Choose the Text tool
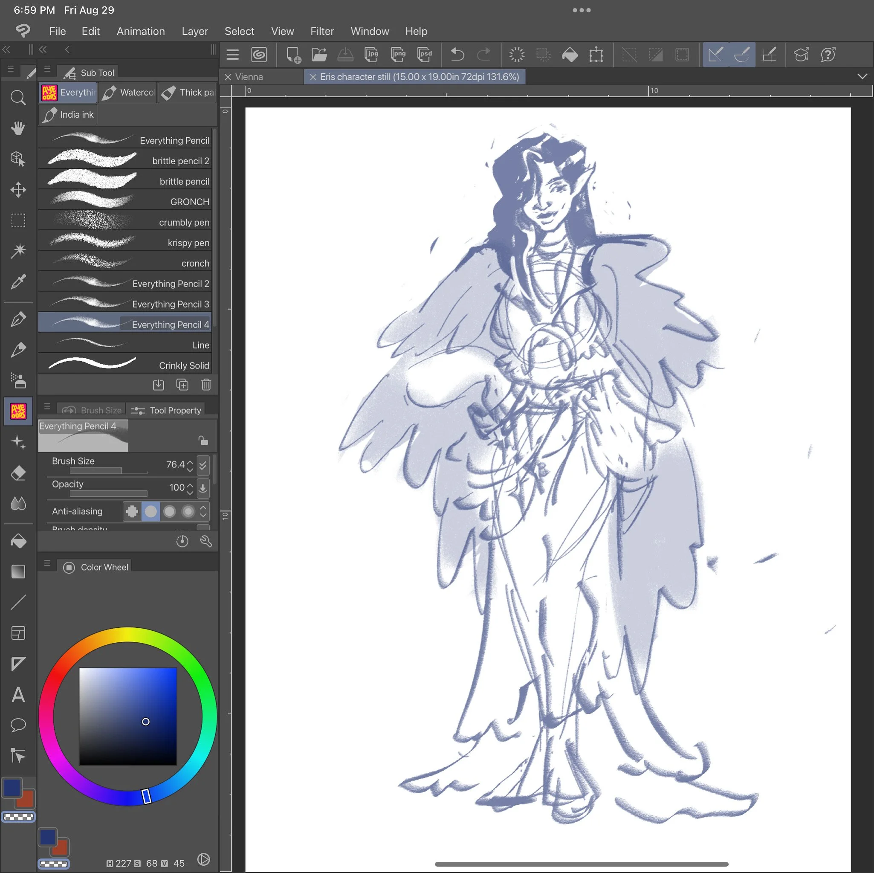 [18, 694]
